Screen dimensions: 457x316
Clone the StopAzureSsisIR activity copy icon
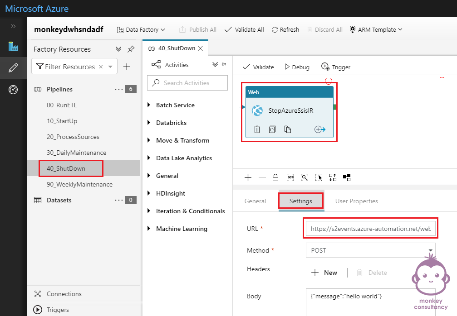[288, 129]
